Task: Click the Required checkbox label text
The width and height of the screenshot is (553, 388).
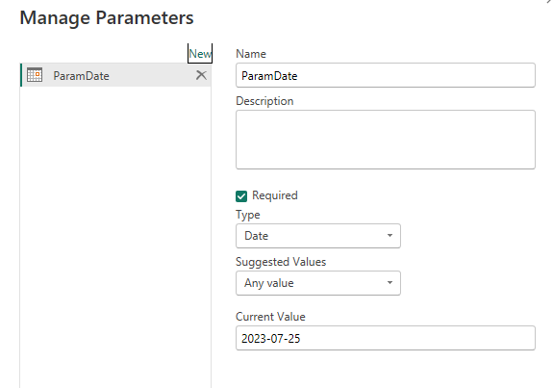Action: point(275,195)
